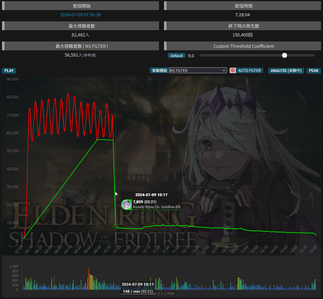The height and width of the screenshot is (299, 323).
Task: Click the Koseki Bijou channel avatar in tooltip
Action: click(126, 205)
